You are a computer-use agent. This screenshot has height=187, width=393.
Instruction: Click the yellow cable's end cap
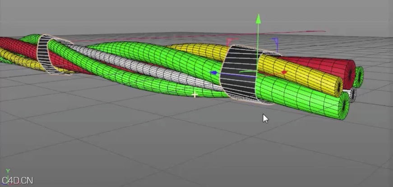coord(339,87)
